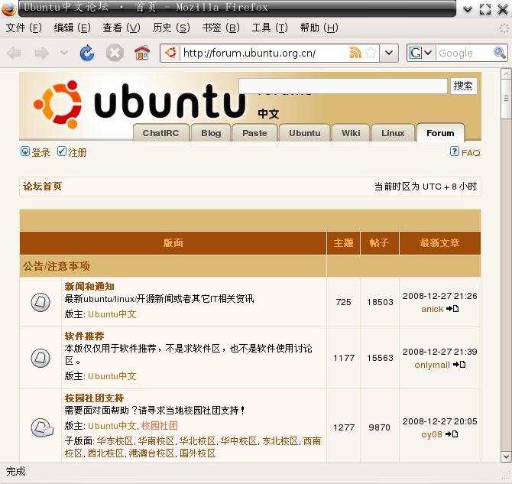Open the 公告/注意事项 category link
The height and width of the screenshot is (484, 512).
click(x=56, y=266)
